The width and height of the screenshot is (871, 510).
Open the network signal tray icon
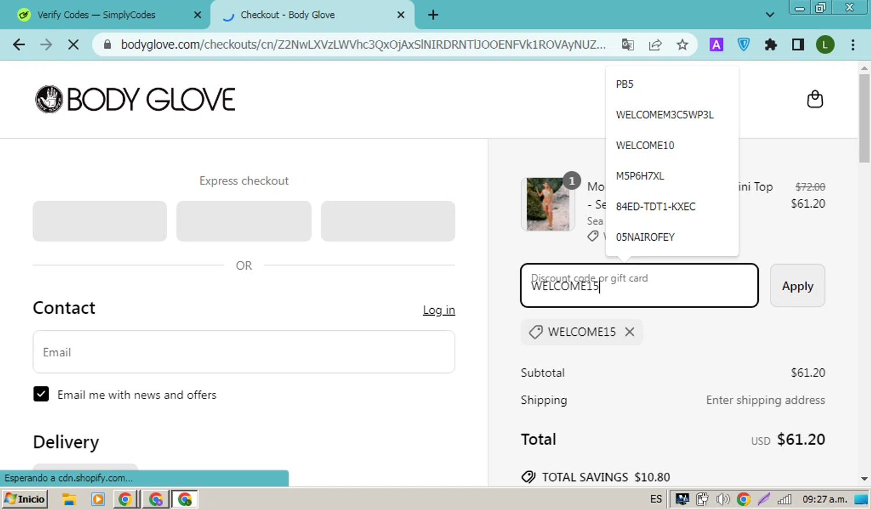coord(784,499)
